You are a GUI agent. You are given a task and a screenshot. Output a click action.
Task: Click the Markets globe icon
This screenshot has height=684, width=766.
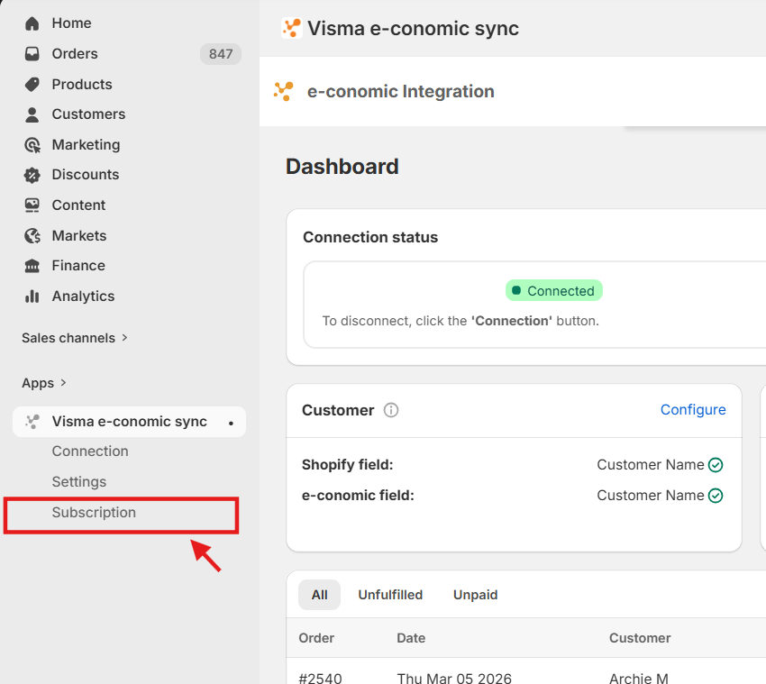(x=32, y=236)
